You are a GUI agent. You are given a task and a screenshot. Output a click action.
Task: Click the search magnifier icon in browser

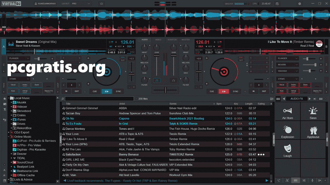[63, 99]
